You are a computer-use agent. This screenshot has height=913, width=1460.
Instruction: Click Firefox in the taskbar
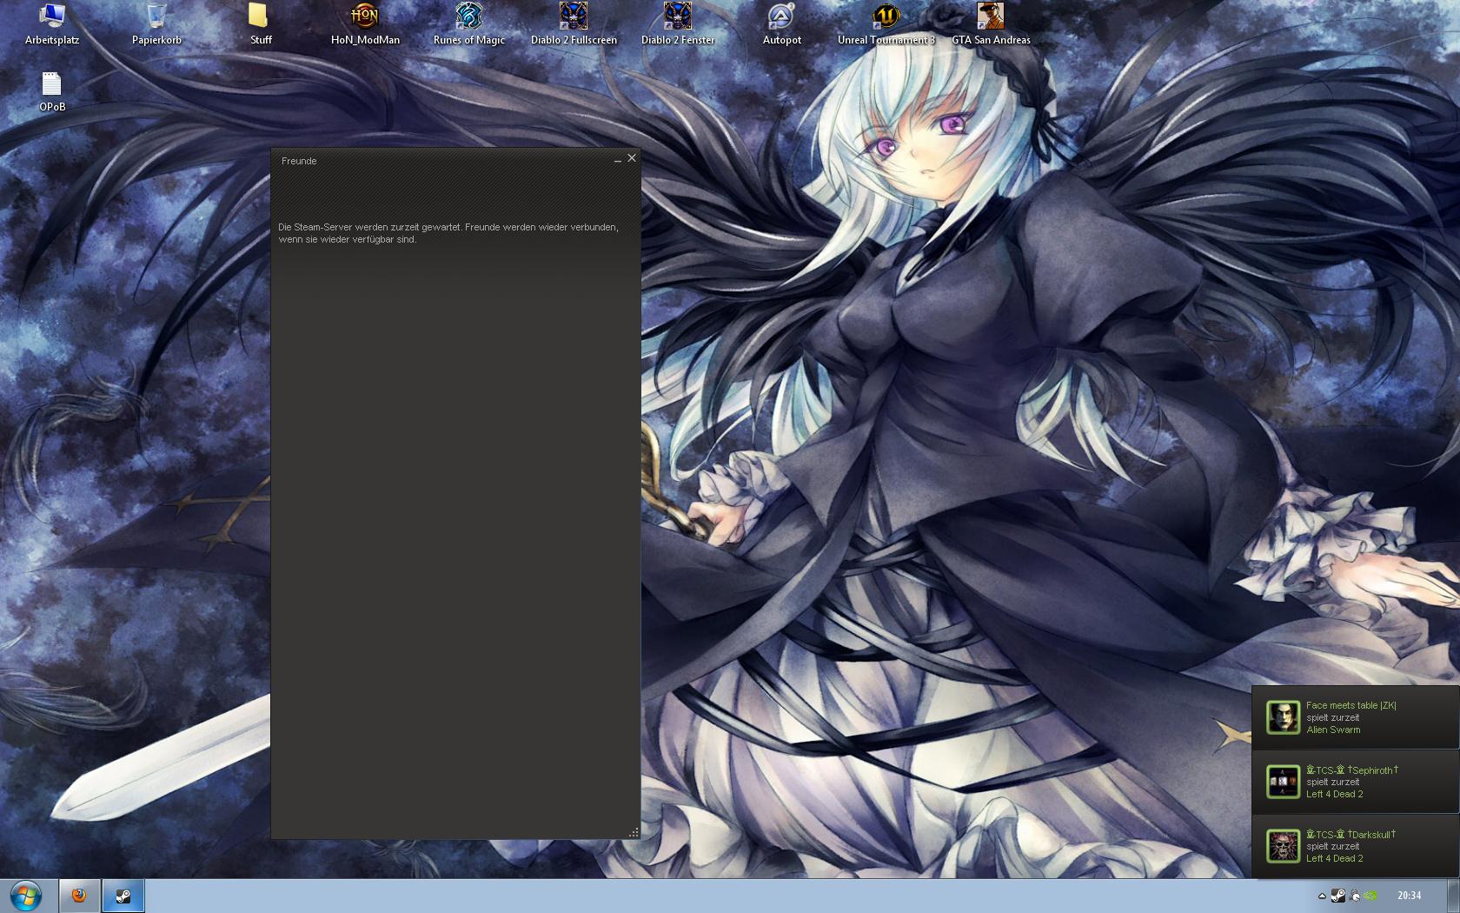click(x=79, y=896)
